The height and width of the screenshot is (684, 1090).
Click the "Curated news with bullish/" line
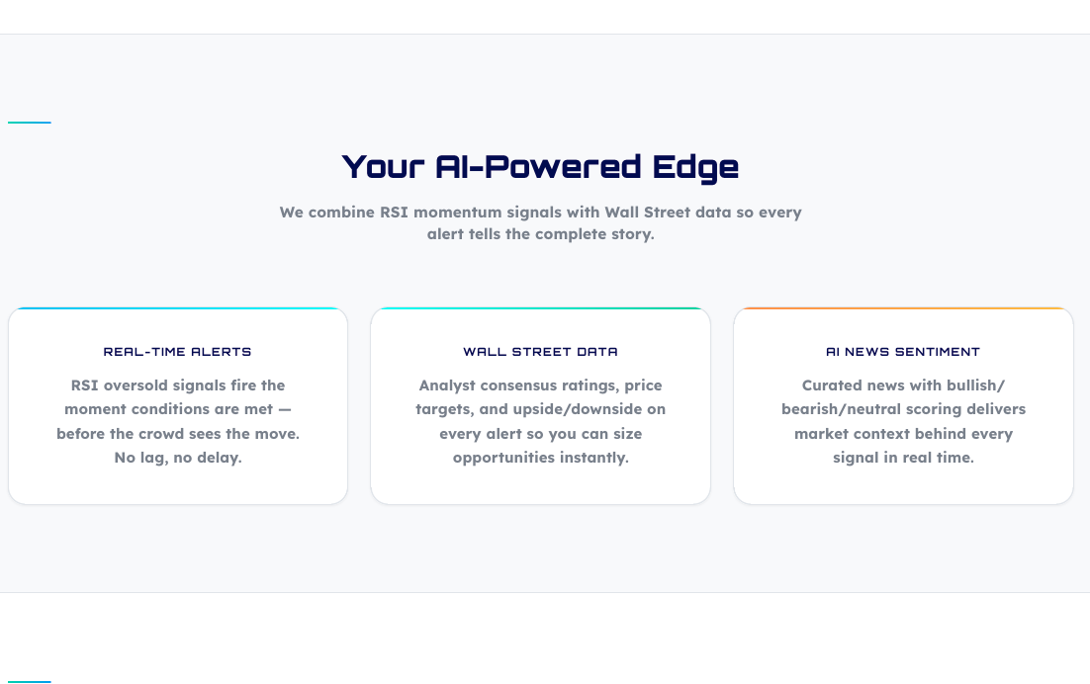click(x=903, y=385)
